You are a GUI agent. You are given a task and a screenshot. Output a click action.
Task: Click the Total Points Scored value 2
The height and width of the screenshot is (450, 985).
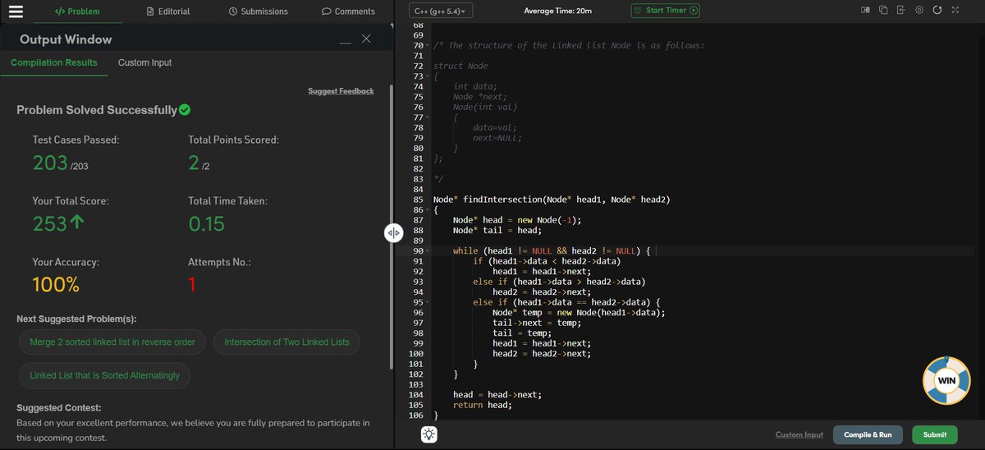click(194, 163)
